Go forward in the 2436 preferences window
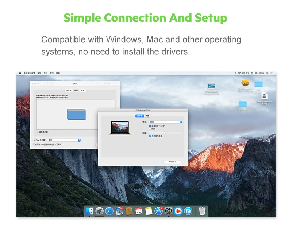This screenshot has width=292, height=233. [46, 84]
